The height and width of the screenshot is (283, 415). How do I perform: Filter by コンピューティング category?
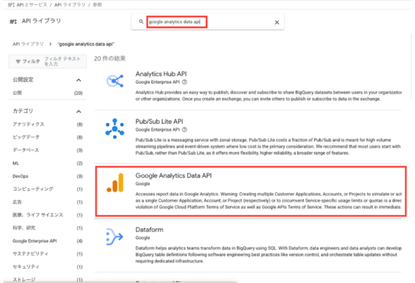click(47, 189)
